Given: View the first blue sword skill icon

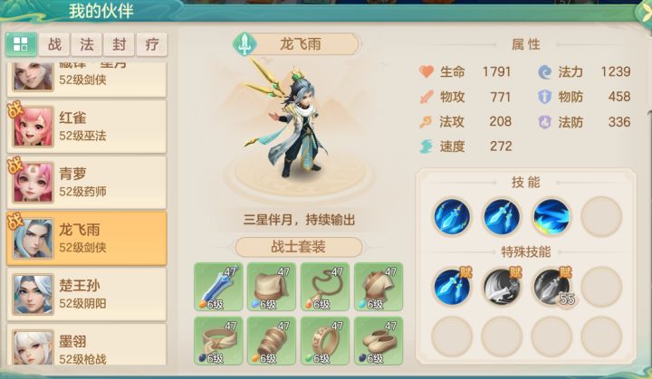Looking at the screenshot, I should pyautogui.click(x=452, y=216).
